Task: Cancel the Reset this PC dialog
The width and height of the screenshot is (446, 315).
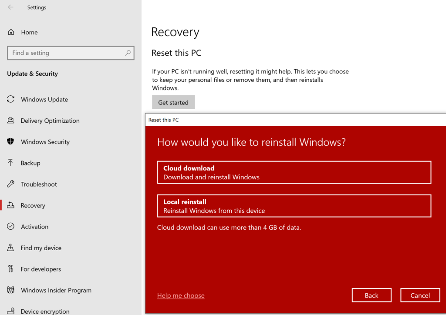Action: [x=420, y=295]
